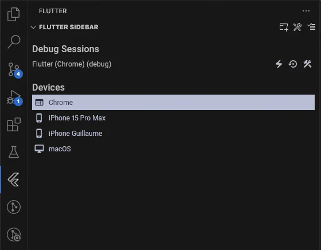Open the Explorer view in activity bar
Screen dimensions: 321x250
point(14,14)
